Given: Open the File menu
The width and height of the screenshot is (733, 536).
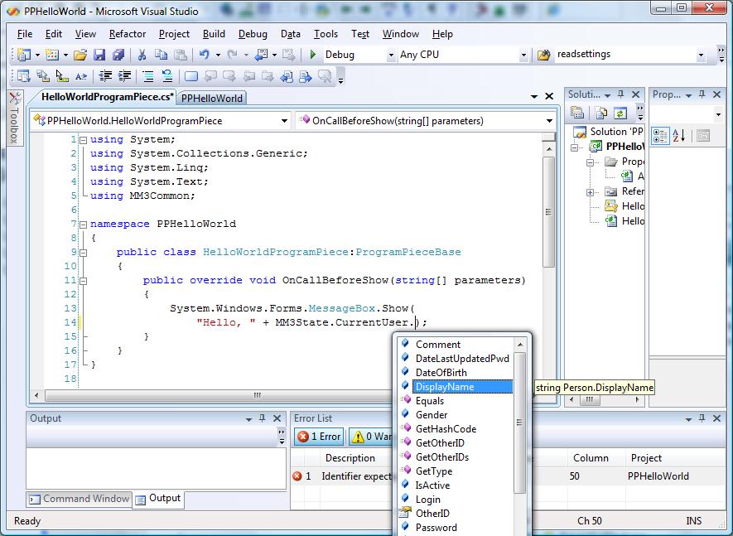Looking at the screenshot, I should pyautogui.click(x=25, y=34).
